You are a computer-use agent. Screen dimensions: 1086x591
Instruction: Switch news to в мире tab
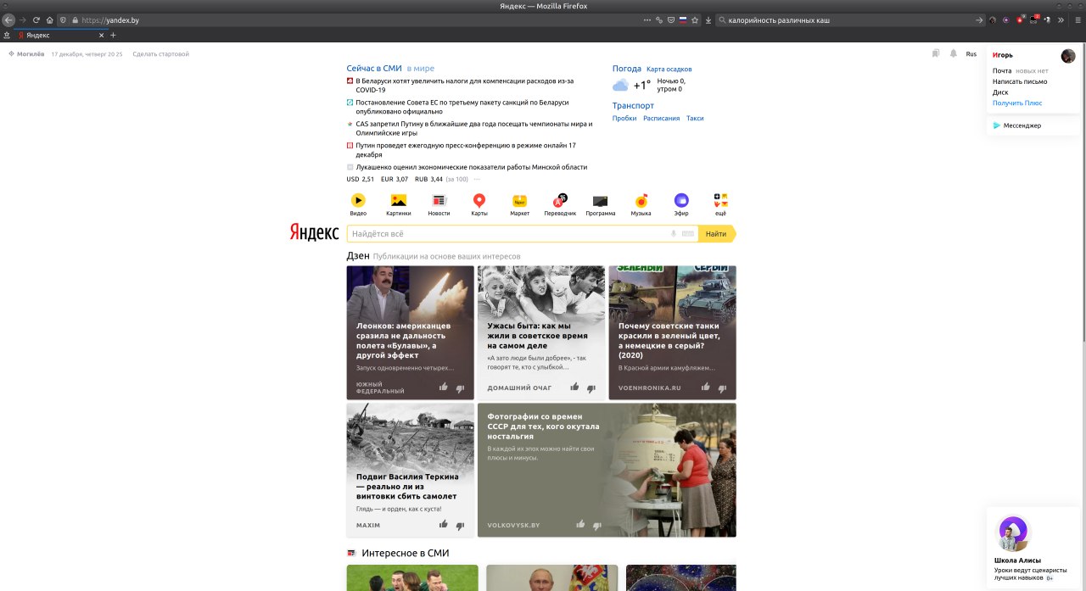pos(420,68)
